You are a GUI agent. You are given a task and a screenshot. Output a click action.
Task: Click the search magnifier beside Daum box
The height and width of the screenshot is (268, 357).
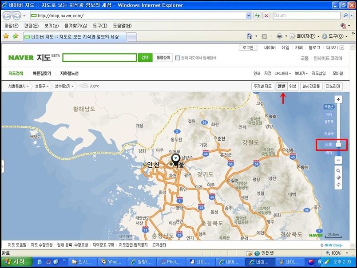[x=345, y=16]
